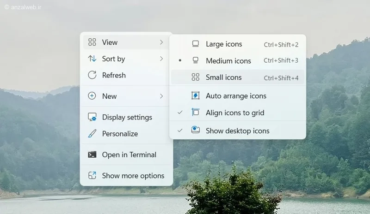Click the Terminal icon
370x214 pixels.
(92, 155)
